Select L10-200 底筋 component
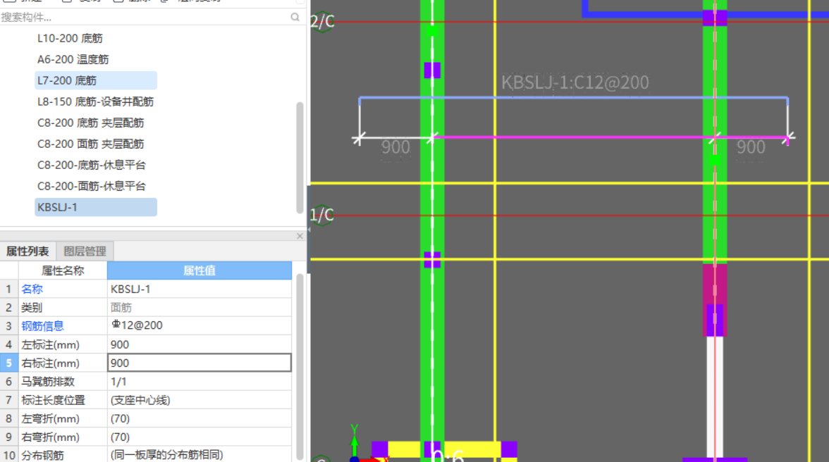This screenshot has width=829, height=462. coord(70,39)
